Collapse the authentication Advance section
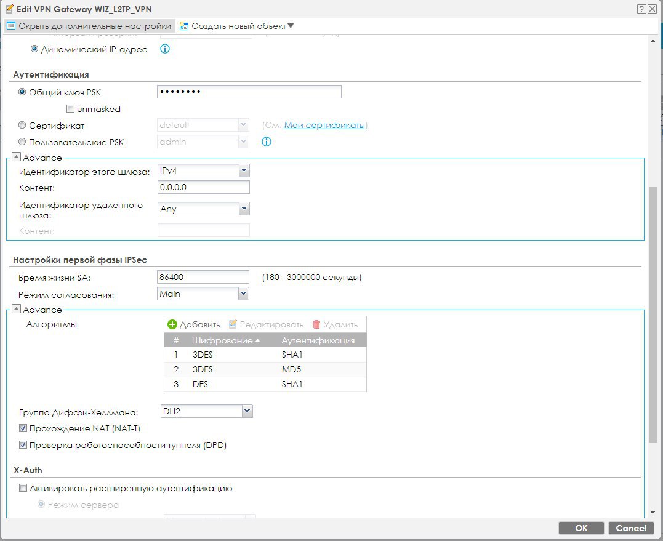The image size is (663, 541). click(16, 157)
